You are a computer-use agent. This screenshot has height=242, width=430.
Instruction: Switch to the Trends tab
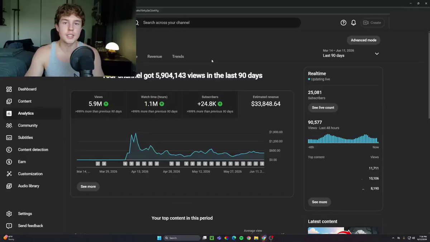pos(178,57)
